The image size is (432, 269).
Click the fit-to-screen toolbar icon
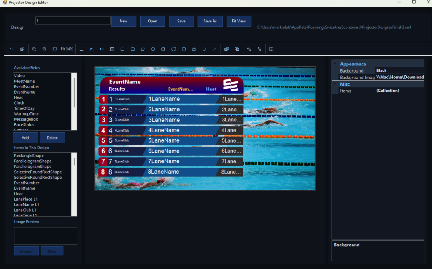[x=55, y=49]
